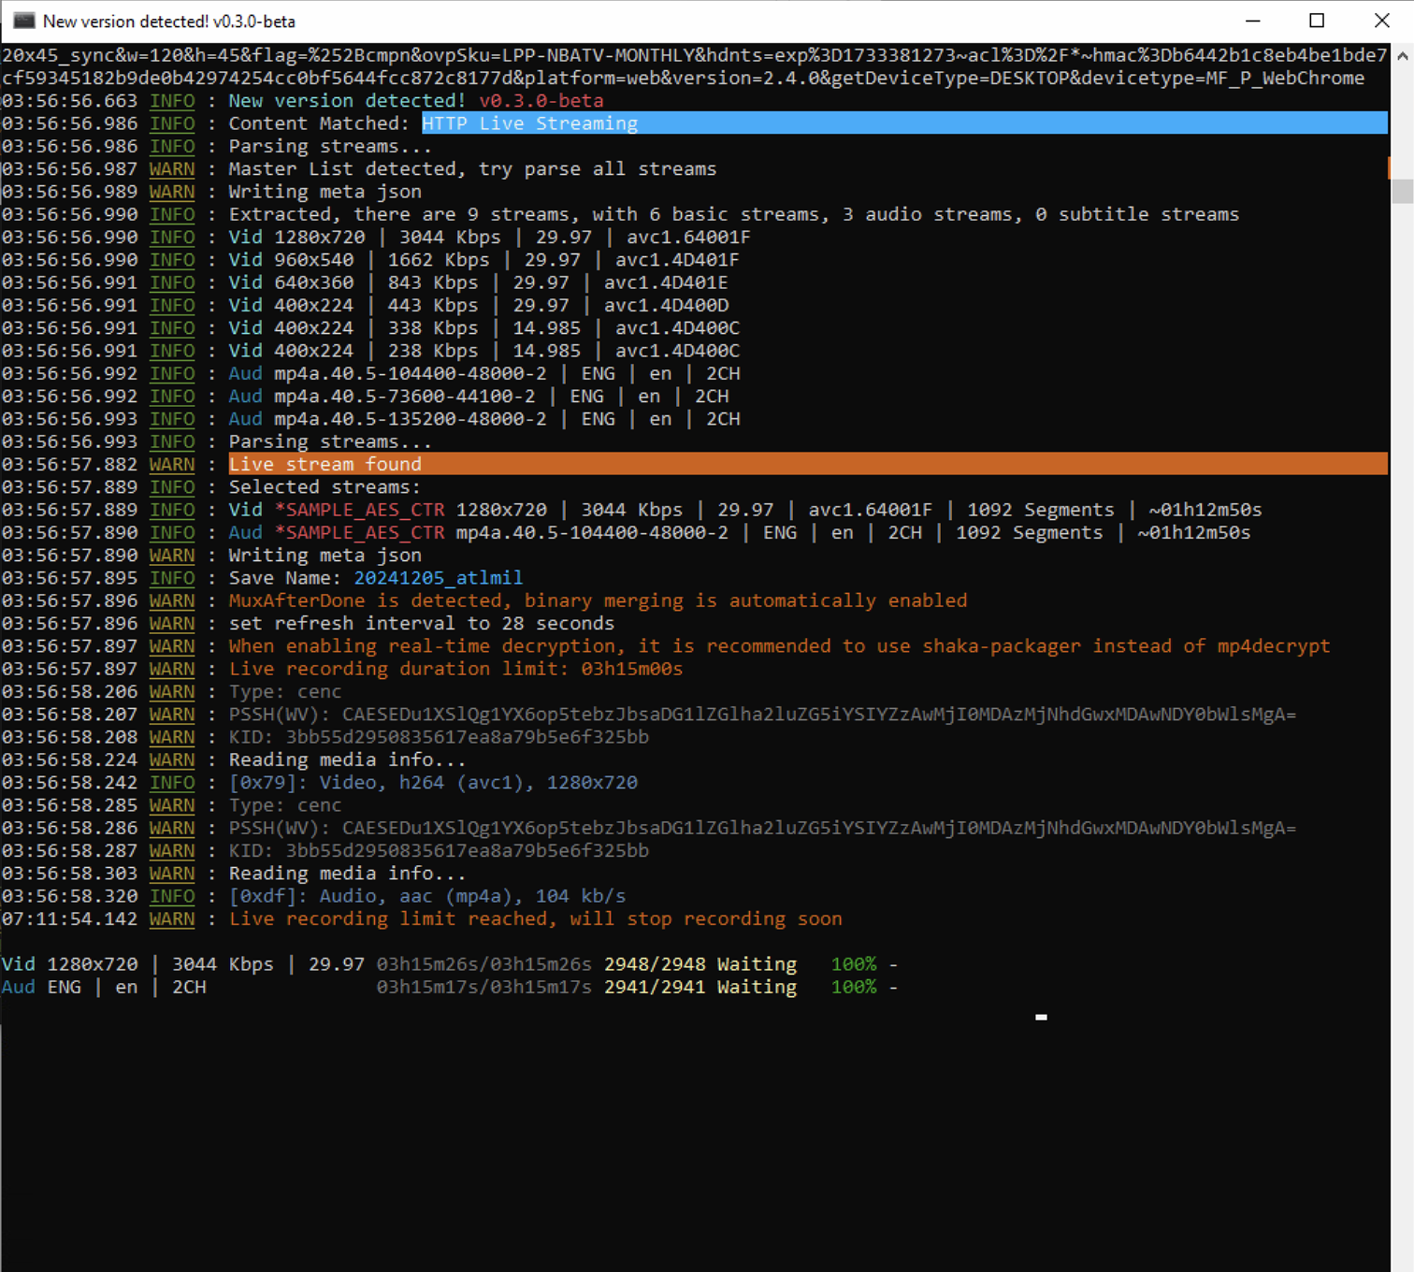Minimize the terminal window
Image resolution: width=1414 pixels, height=1272 pixels.
[x=1253, y=21]
